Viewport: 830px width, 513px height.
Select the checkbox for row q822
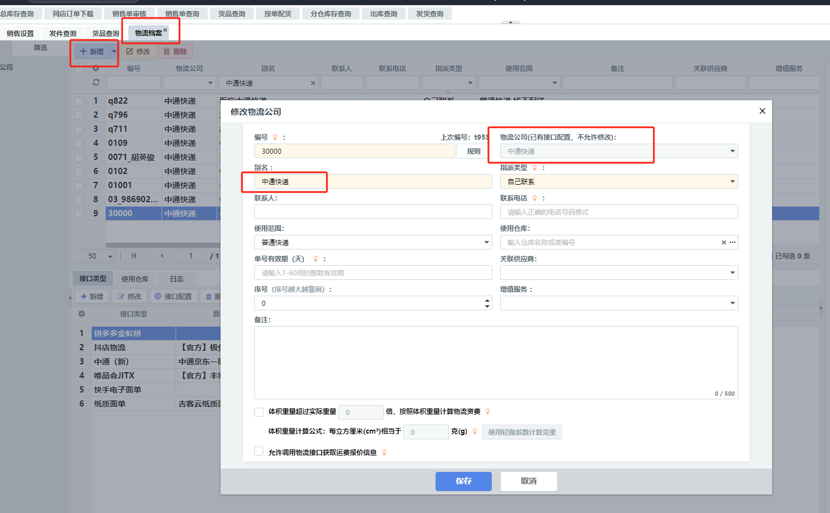(x=79, y=101)
